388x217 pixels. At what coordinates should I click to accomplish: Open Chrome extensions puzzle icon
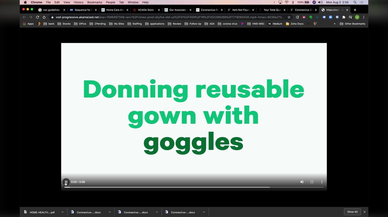(x=344, y=17)
